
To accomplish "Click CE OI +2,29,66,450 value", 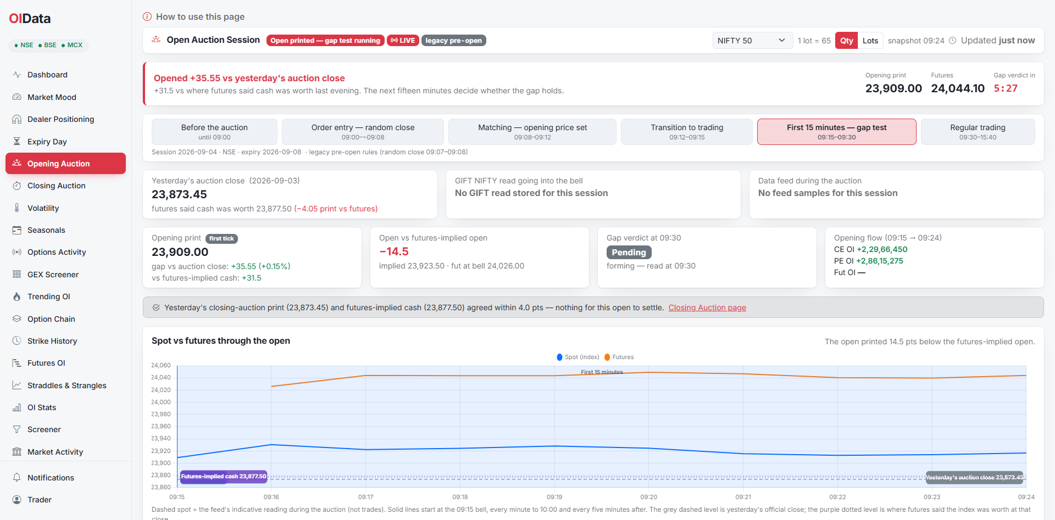I will pos(882,249).
